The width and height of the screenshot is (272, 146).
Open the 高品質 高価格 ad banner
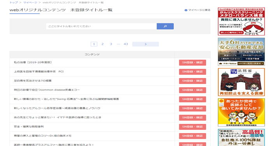click(x=241, y=137)
